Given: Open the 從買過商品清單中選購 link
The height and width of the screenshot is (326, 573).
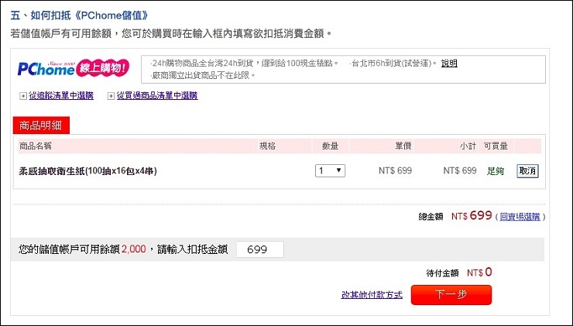Looking at the screenshot, I should 157,96.
